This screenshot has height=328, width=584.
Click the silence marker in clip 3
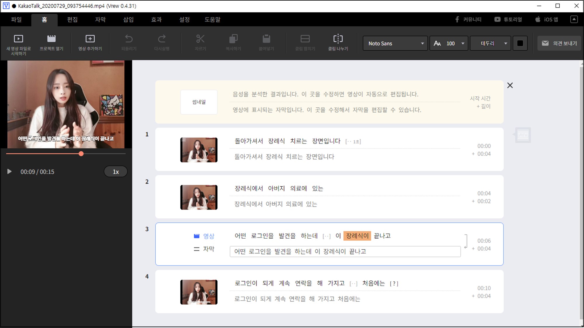point(326,236)
